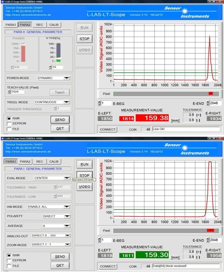Click the POWER vertical slider
This screenshot has width=224, height=272.
(23, 53)
